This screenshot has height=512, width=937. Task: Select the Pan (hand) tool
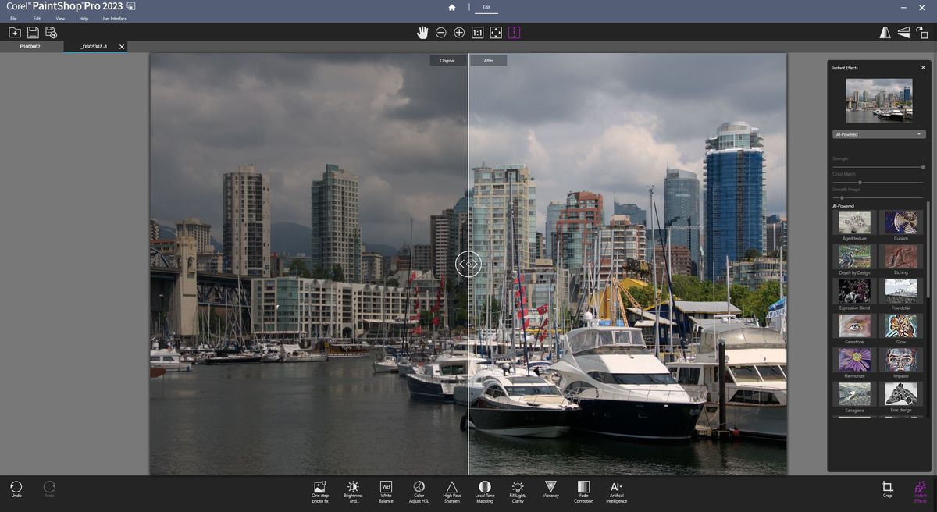(422, 32)
